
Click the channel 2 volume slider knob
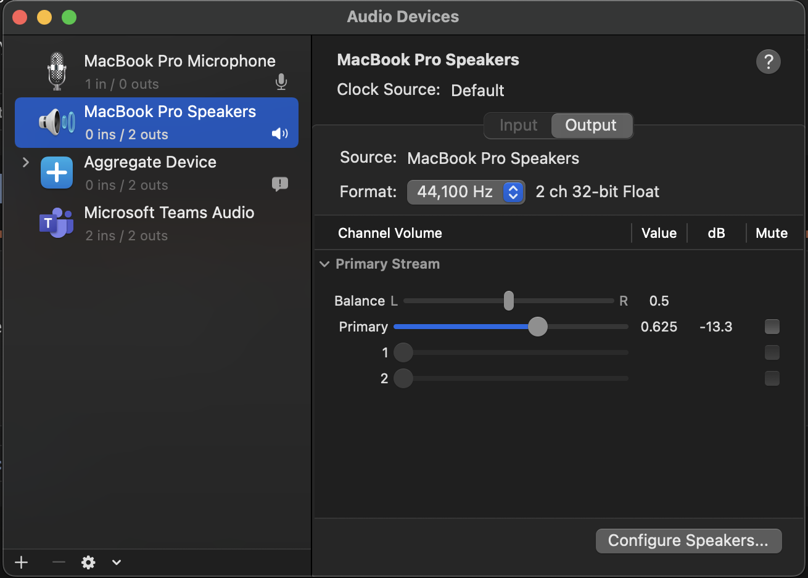coord(403,378)
